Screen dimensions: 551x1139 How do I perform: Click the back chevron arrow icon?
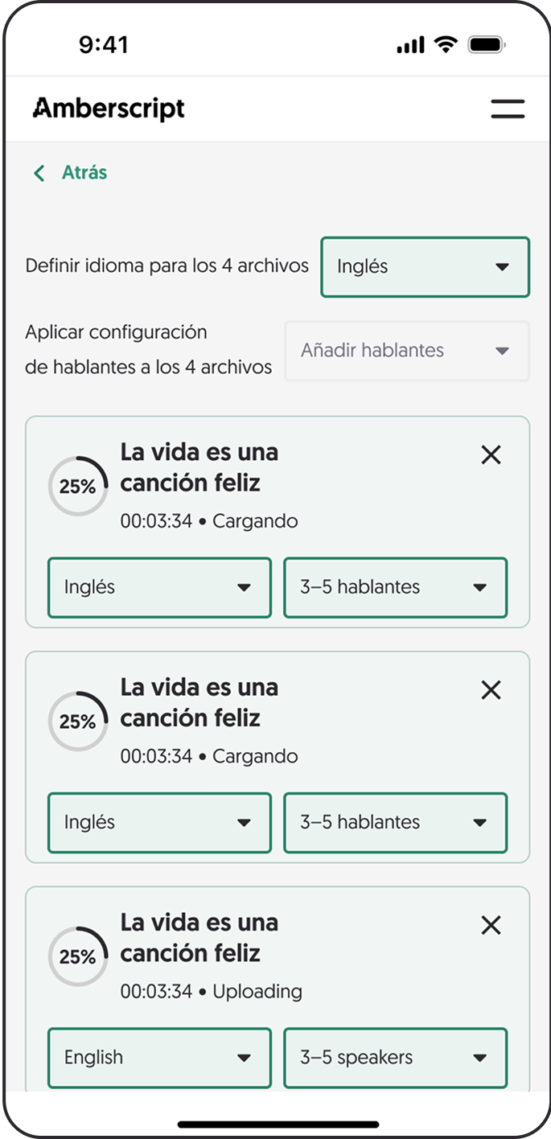coord(39,173)
